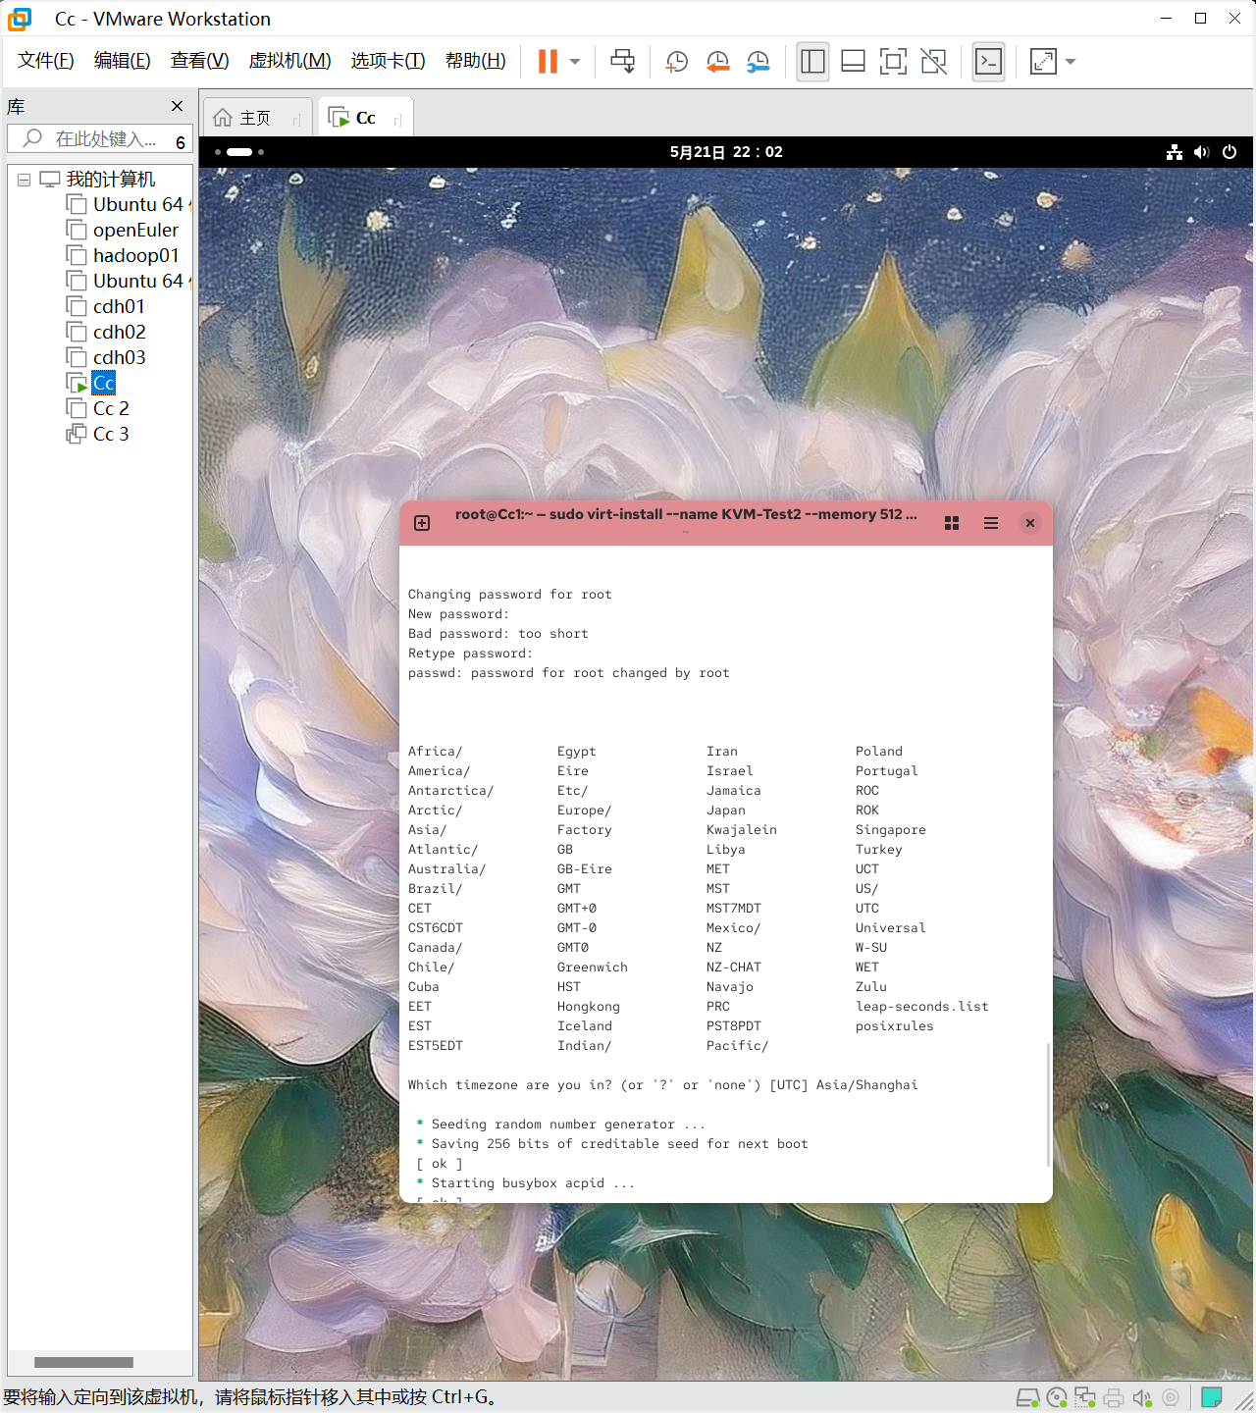1256x1413 pixels.
Task: Open the 编辑(E) menu
Action: coord(123,61)
